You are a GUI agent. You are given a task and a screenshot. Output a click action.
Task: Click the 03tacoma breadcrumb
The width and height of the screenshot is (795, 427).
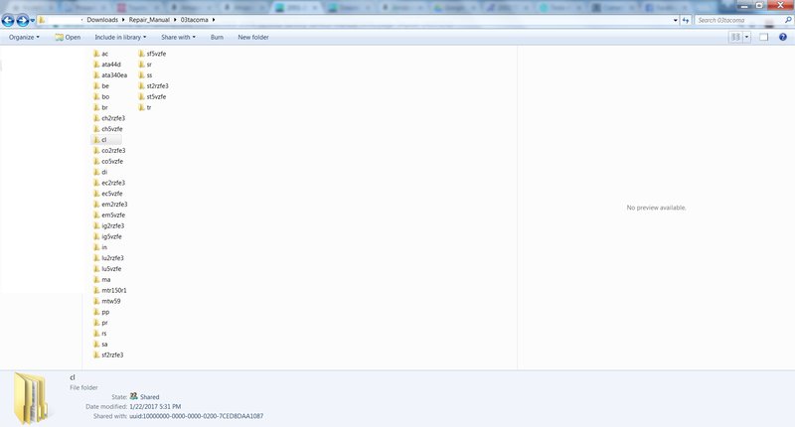pos(194,20)
